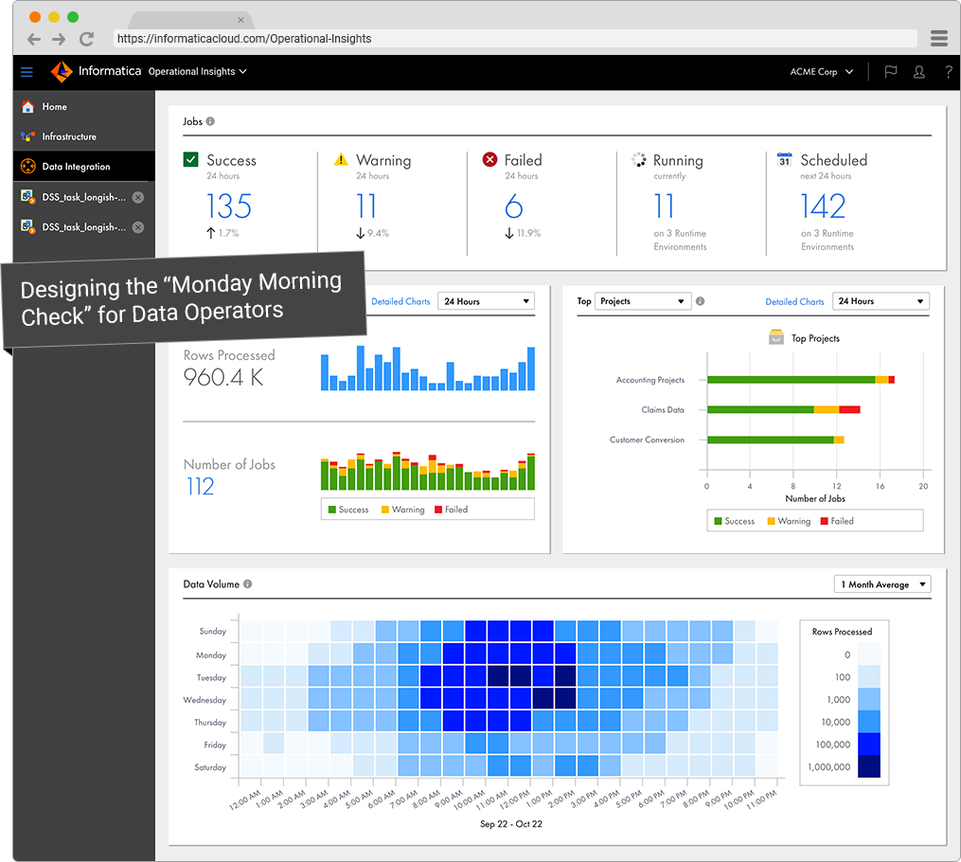Click the Customer Conversion bar in chart
The height and width of the screenshot is (862, 961).
pyautogui.click(x=775, y=440)
